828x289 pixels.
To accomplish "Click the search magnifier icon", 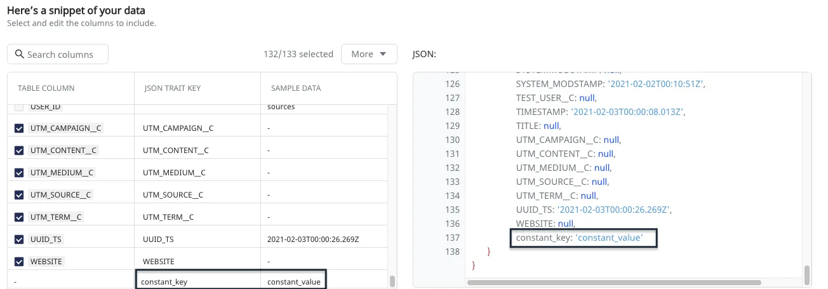I will 19,55.
